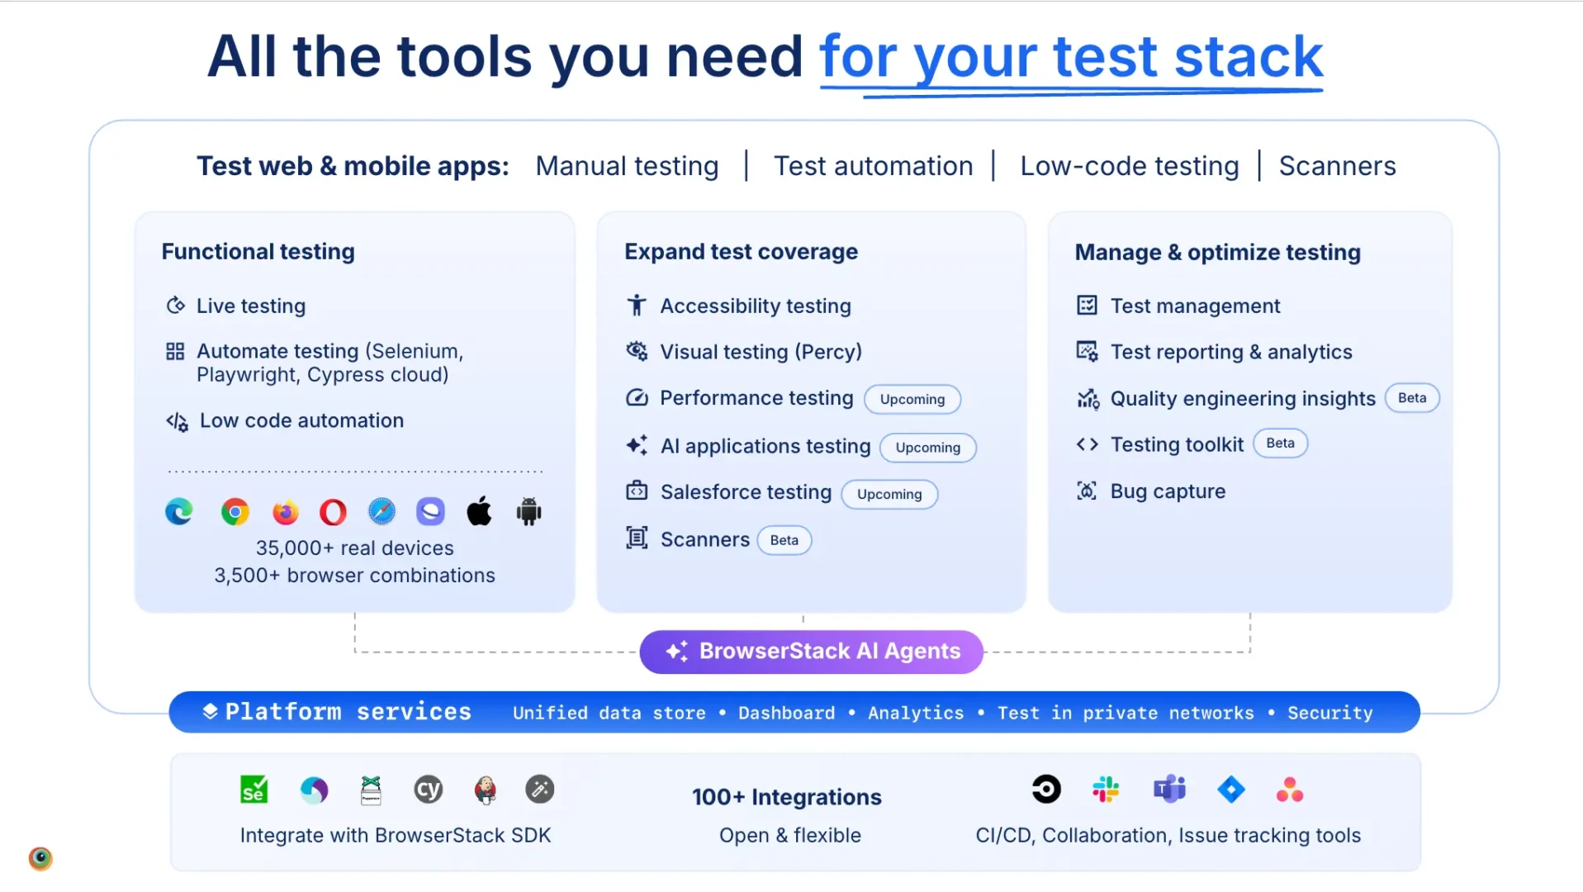Click the Microsoft Edge browser icon
This screenshot has height=892, width=1583.
pos(179,512)
